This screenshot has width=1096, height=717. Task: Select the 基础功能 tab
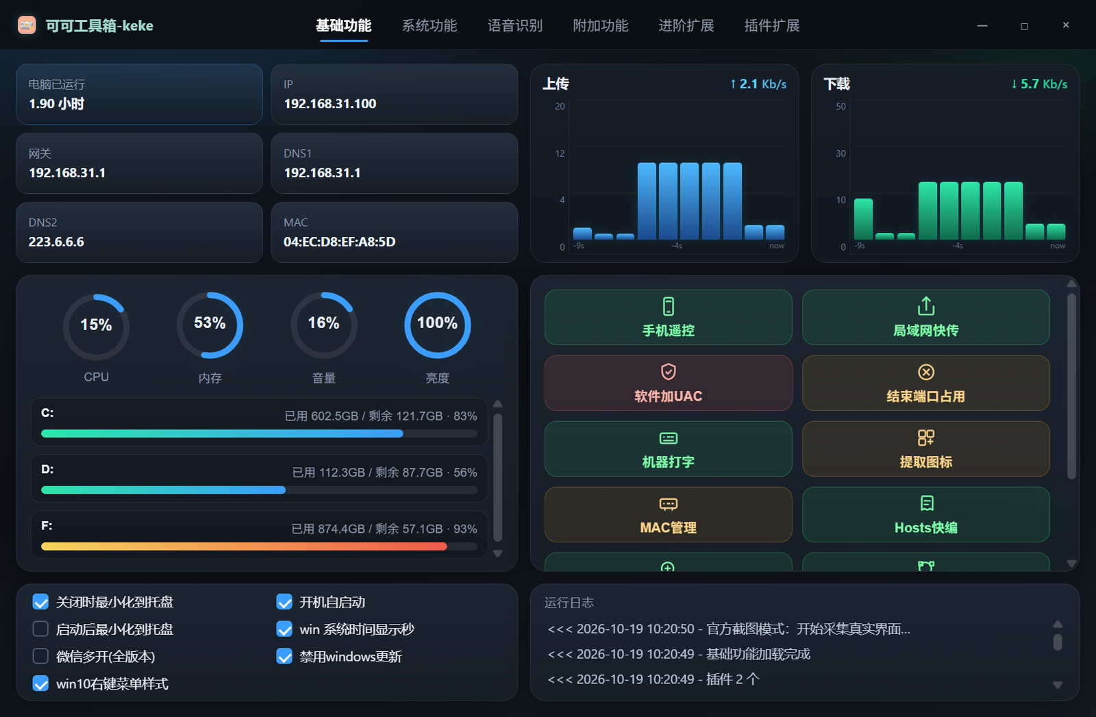pyautogui.click(x=344, y=25)
